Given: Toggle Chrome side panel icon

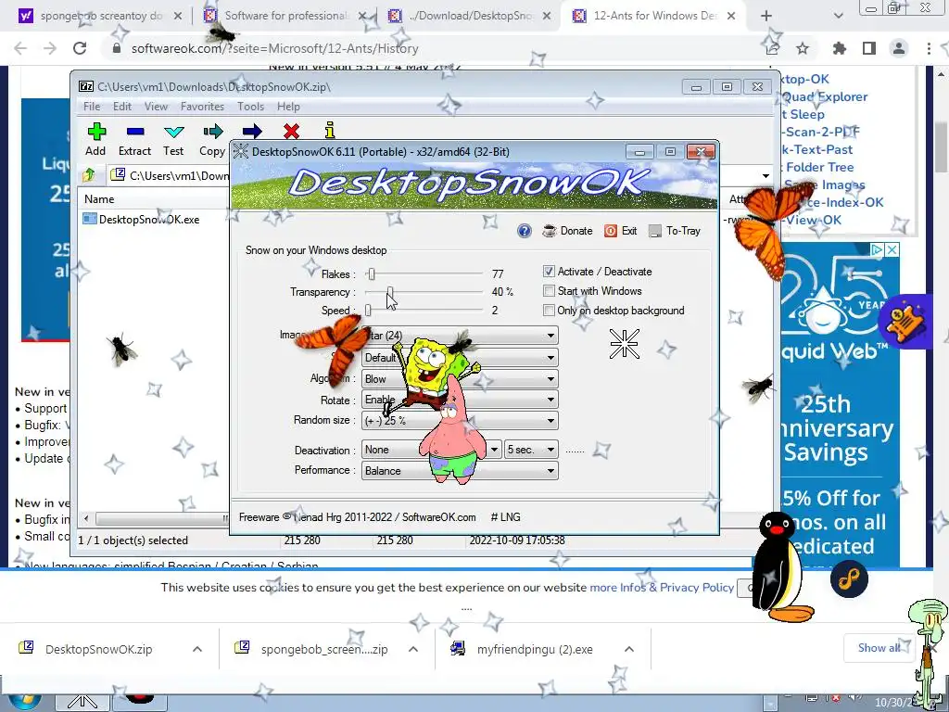Looking at the screenshot, I should 869,48.
